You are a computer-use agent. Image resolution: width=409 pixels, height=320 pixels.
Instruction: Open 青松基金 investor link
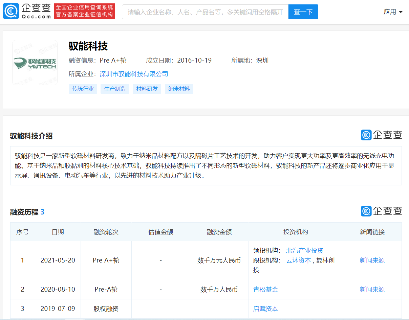pyautogui.click(x=265, y=290)
